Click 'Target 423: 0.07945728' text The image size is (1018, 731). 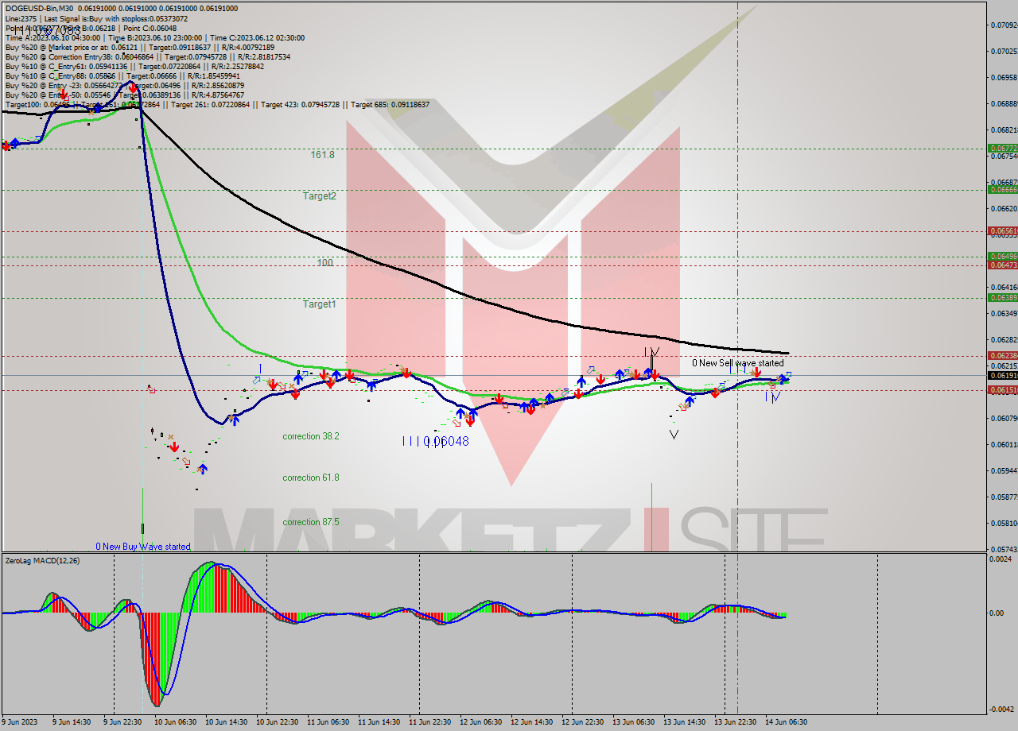pos(301,104)
